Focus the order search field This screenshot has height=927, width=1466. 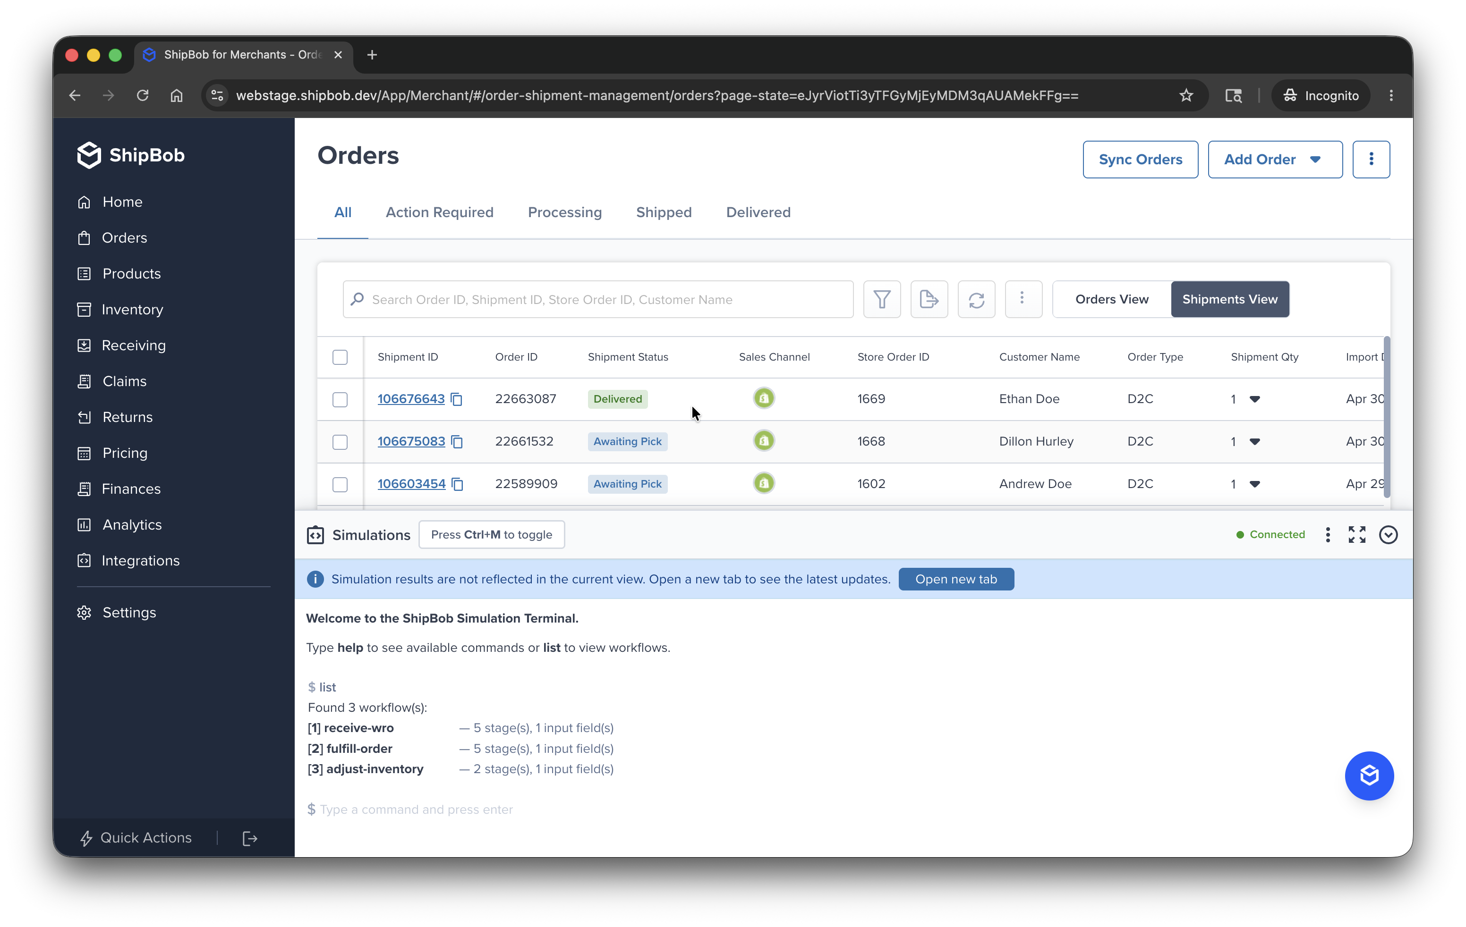[598, 299]
